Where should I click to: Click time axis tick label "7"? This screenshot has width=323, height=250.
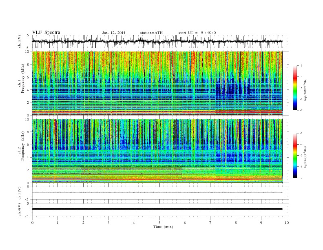(210, 223)
